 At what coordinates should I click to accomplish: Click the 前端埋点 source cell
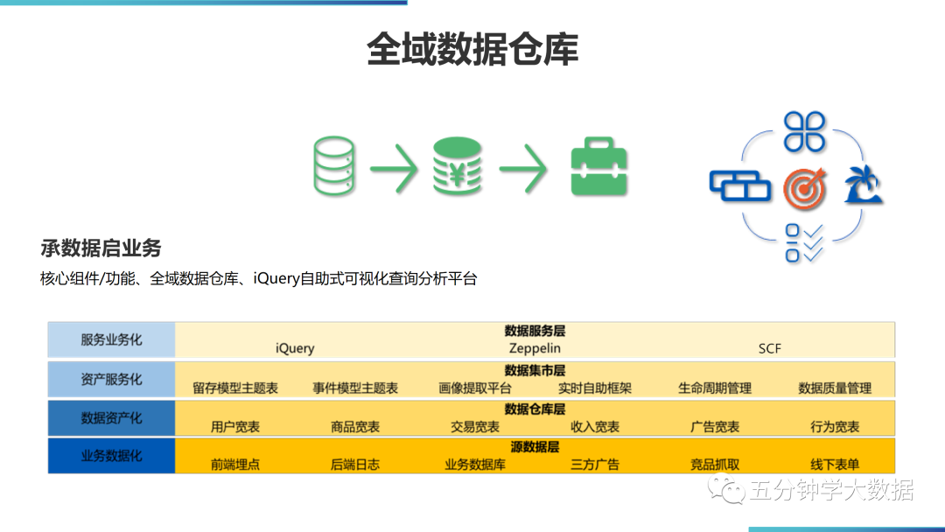click(235, 465)
